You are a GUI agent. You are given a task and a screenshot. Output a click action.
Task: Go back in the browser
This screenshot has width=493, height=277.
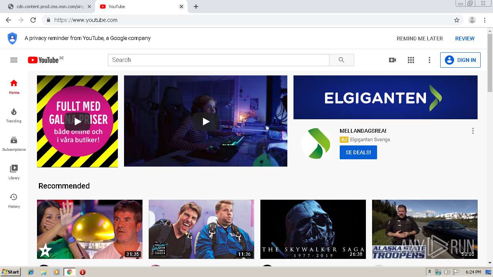8,20
